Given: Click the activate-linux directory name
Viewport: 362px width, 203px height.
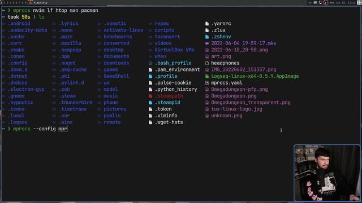Looking at the screenshot, I should tap(123, 30).
